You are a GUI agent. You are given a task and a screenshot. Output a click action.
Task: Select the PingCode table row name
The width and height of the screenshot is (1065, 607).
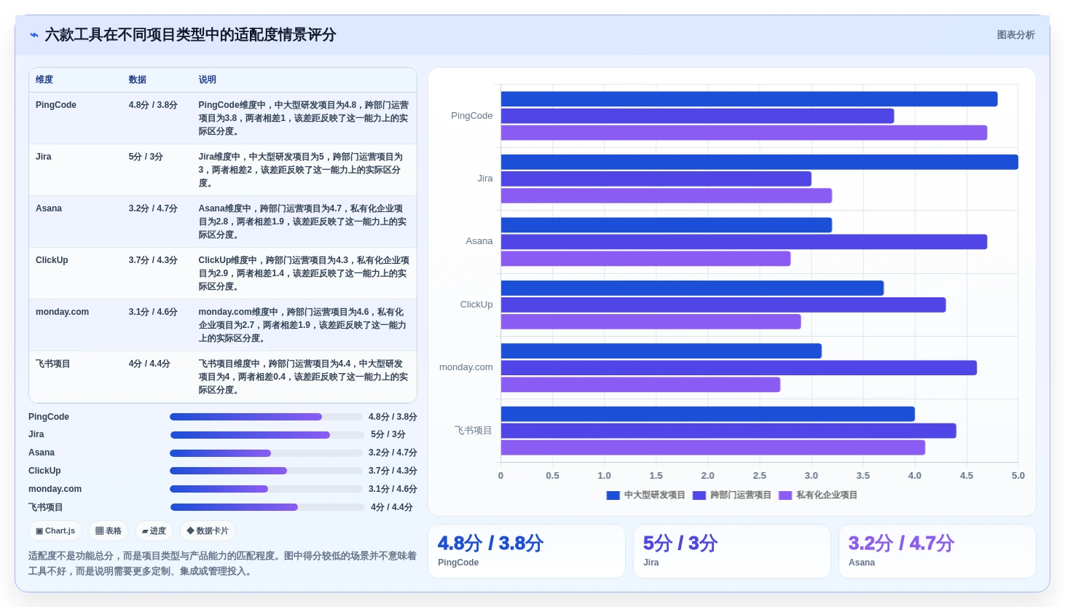[56, 105]
